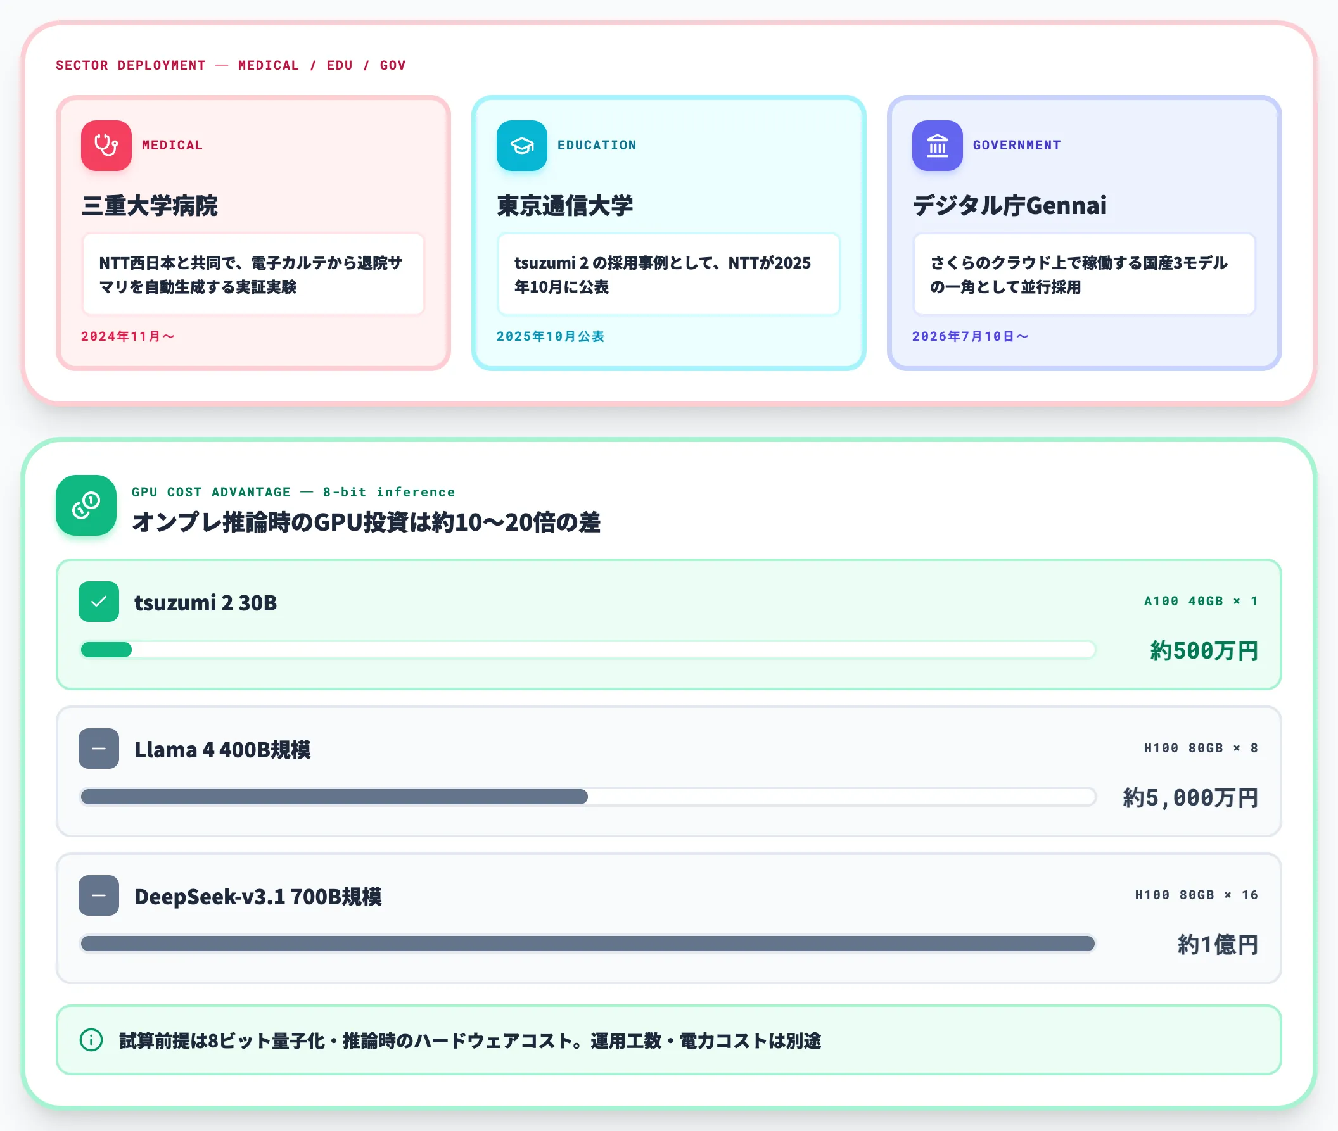Click the date 2026年7月10日～
The image size is (1338, 1131).
(971, 337)
